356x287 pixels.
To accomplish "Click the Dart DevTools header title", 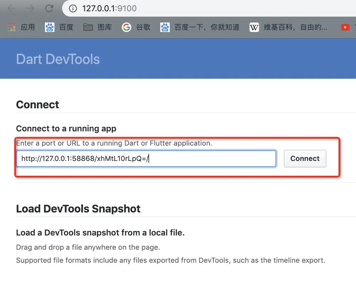I will [x=58, y=59].
